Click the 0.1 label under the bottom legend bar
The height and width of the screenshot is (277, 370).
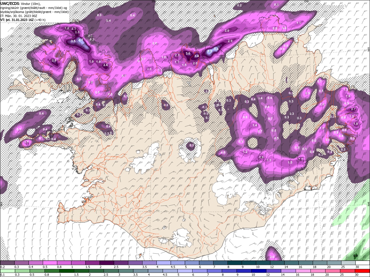(x=2, y=275)
